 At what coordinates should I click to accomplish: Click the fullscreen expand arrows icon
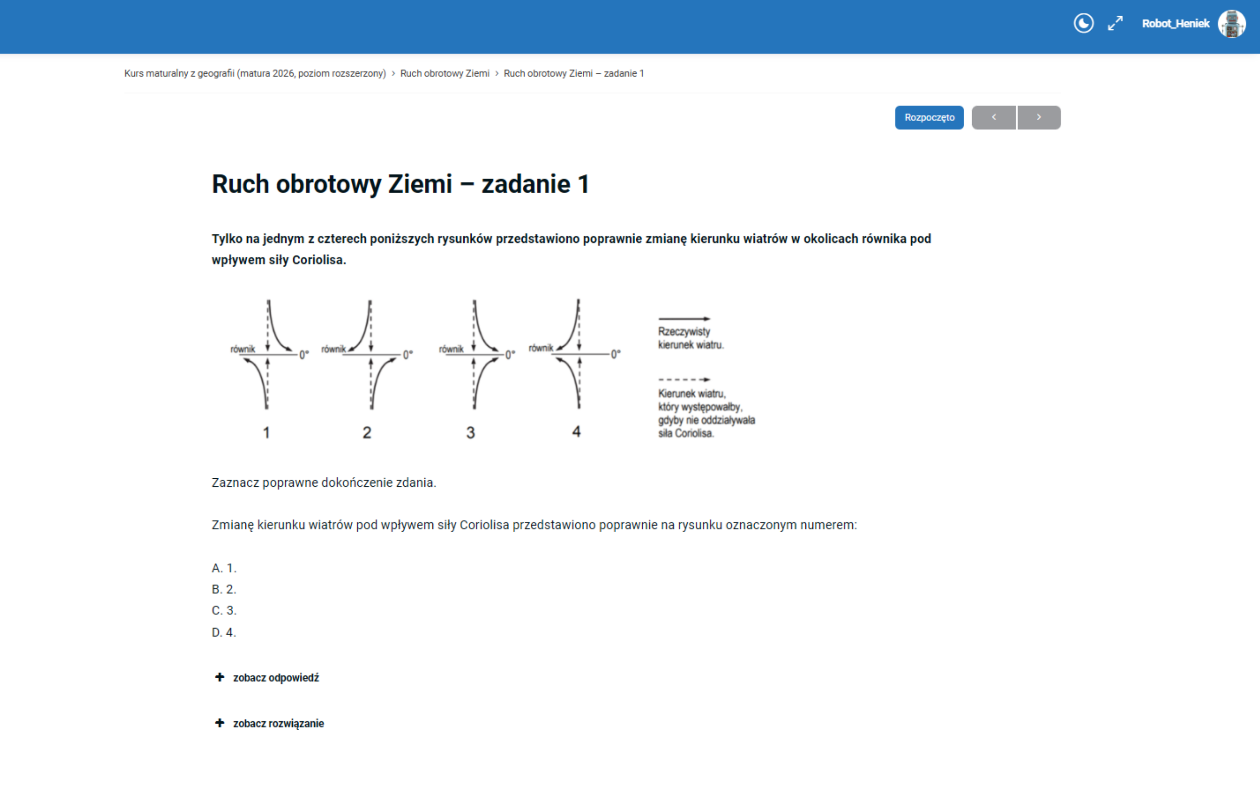(x=1115, y=24)
